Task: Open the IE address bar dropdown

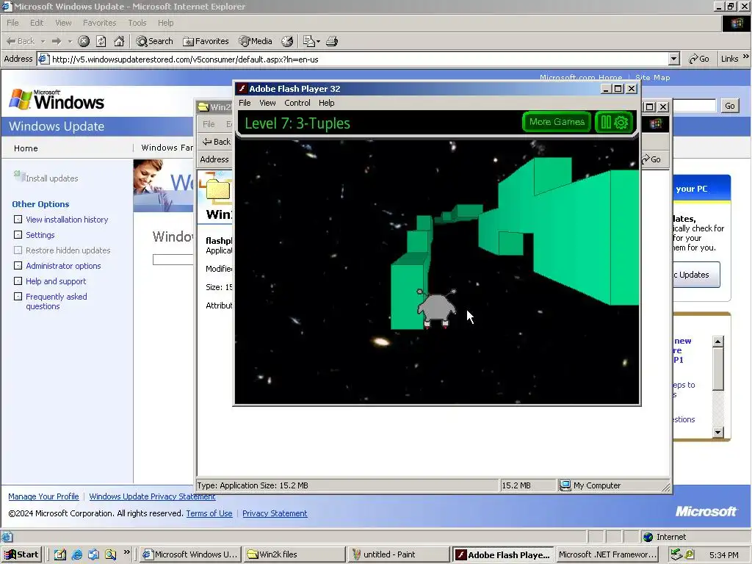Action: 674,59
